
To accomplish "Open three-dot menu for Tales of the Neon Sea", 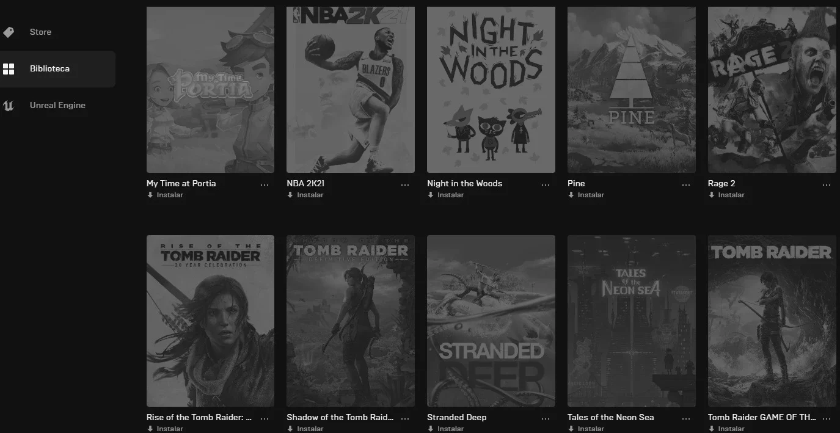I will click(686, 418).
